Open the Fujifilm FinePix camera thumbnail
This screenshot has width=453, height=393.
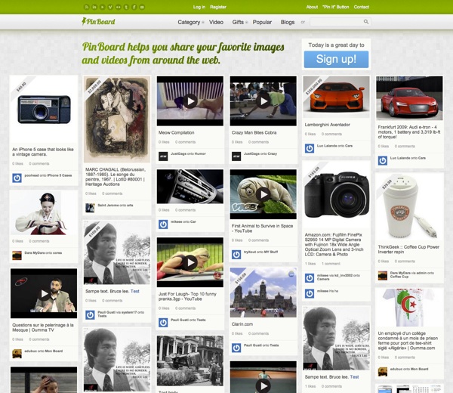pos(336,194)
